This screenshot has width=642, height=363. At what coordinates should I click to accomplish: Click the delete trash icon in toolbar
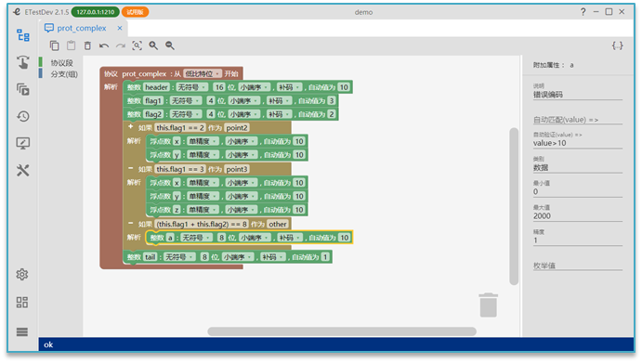(87, 45)
